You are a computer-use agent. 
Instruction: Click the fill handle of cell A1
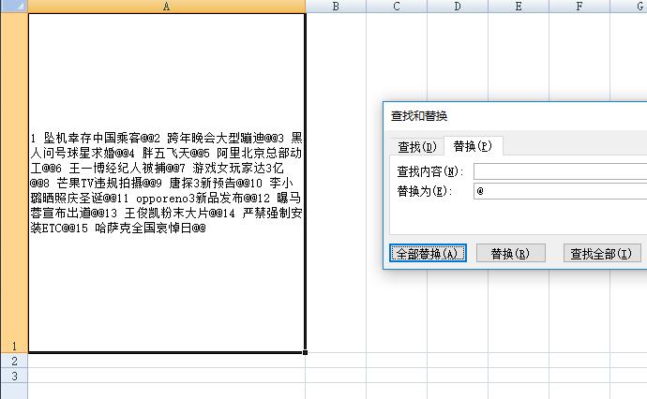click(x=306, y=352)
